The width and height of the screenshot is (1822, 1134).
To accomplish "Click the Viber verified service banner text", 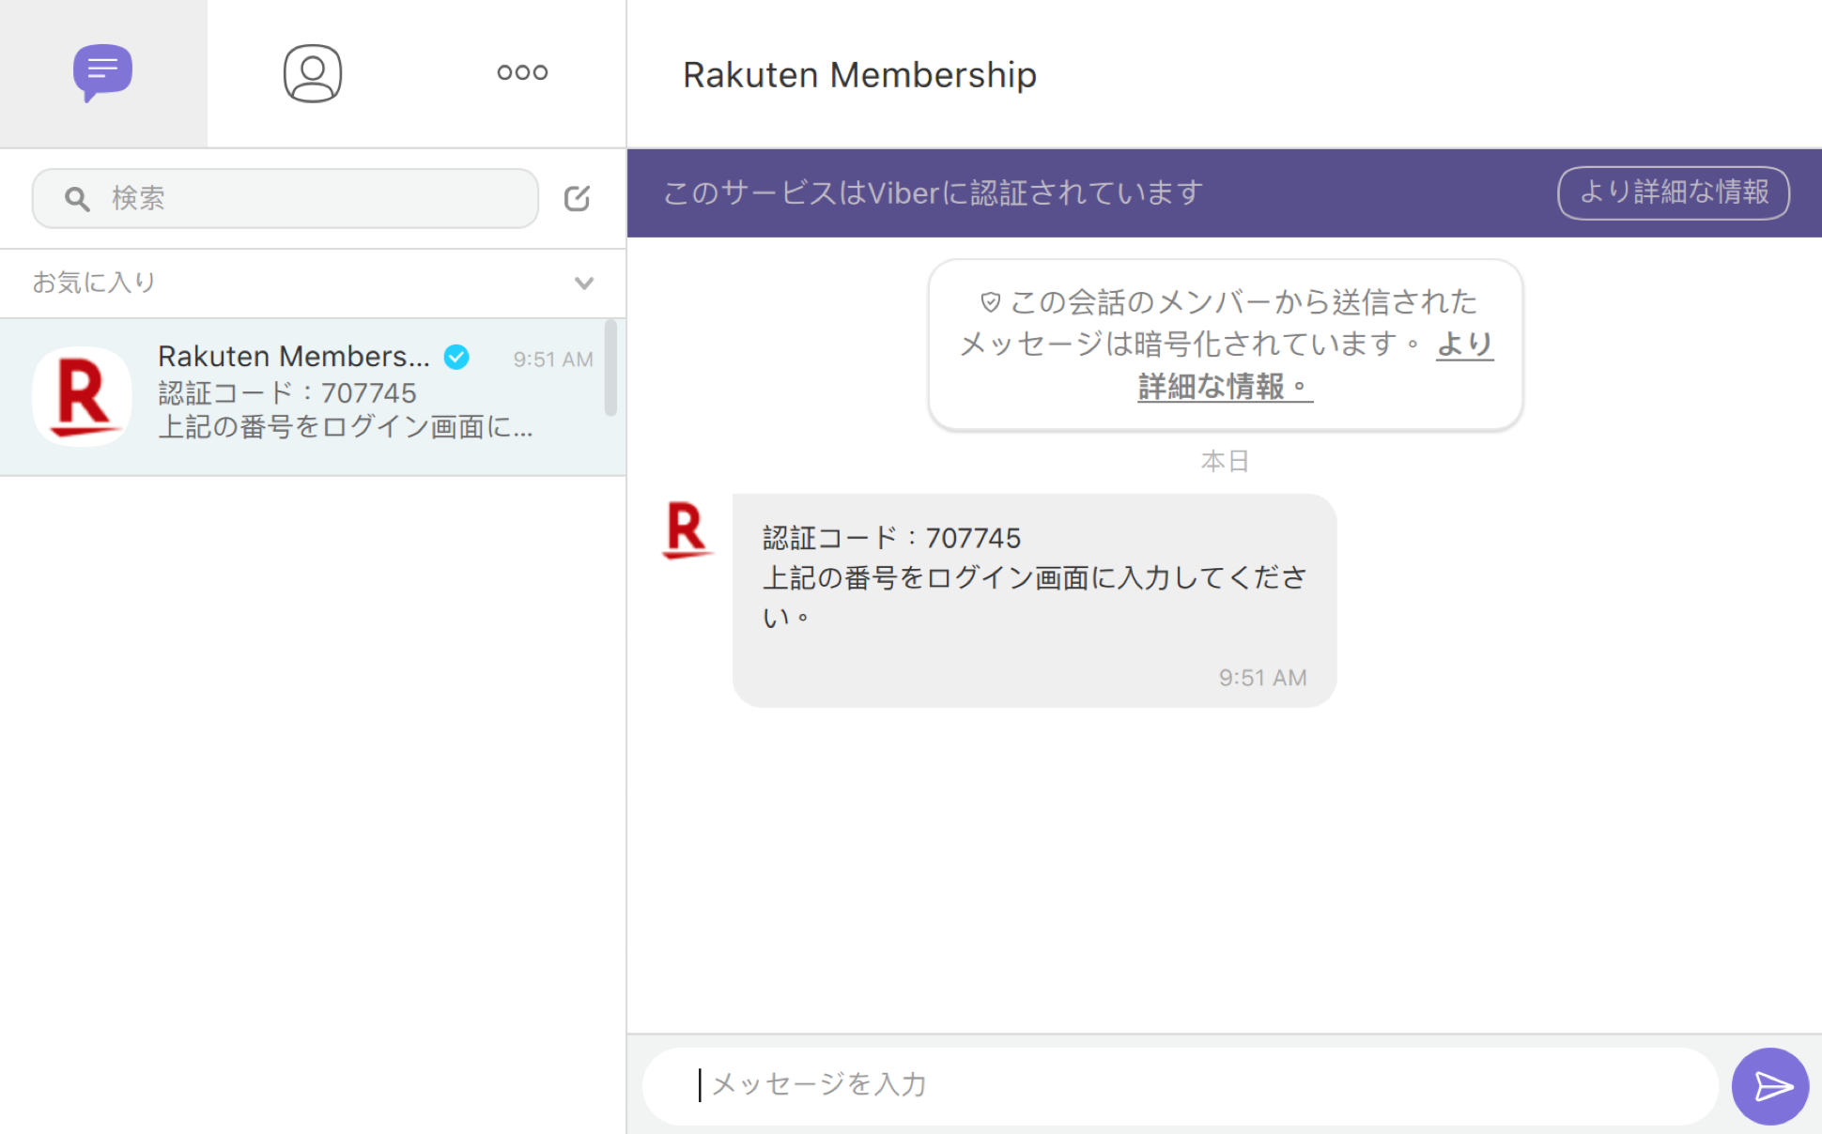I will point(933,192).
